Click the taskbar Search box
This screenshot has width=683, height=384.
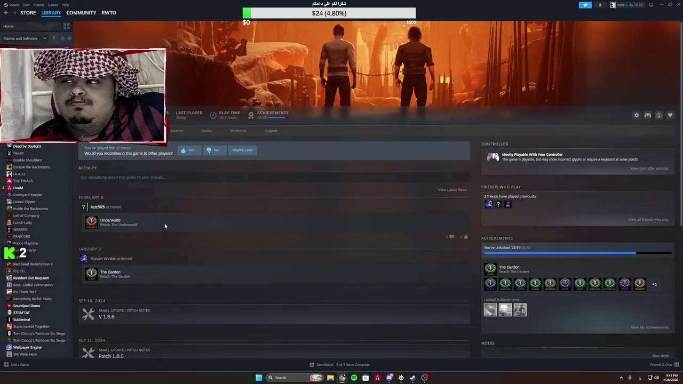pos(295,378)
